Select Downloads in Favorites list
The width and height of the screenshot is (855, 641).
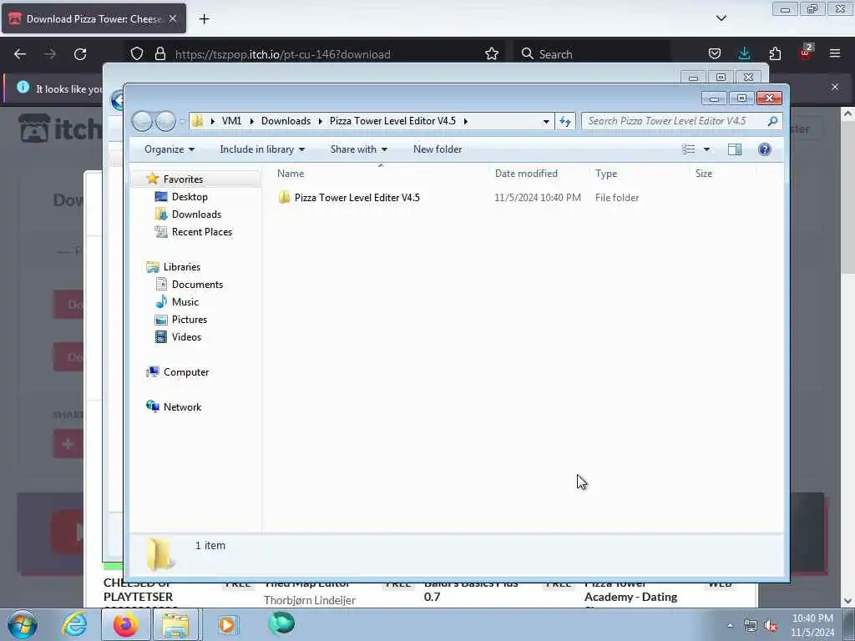coord(196,215)
